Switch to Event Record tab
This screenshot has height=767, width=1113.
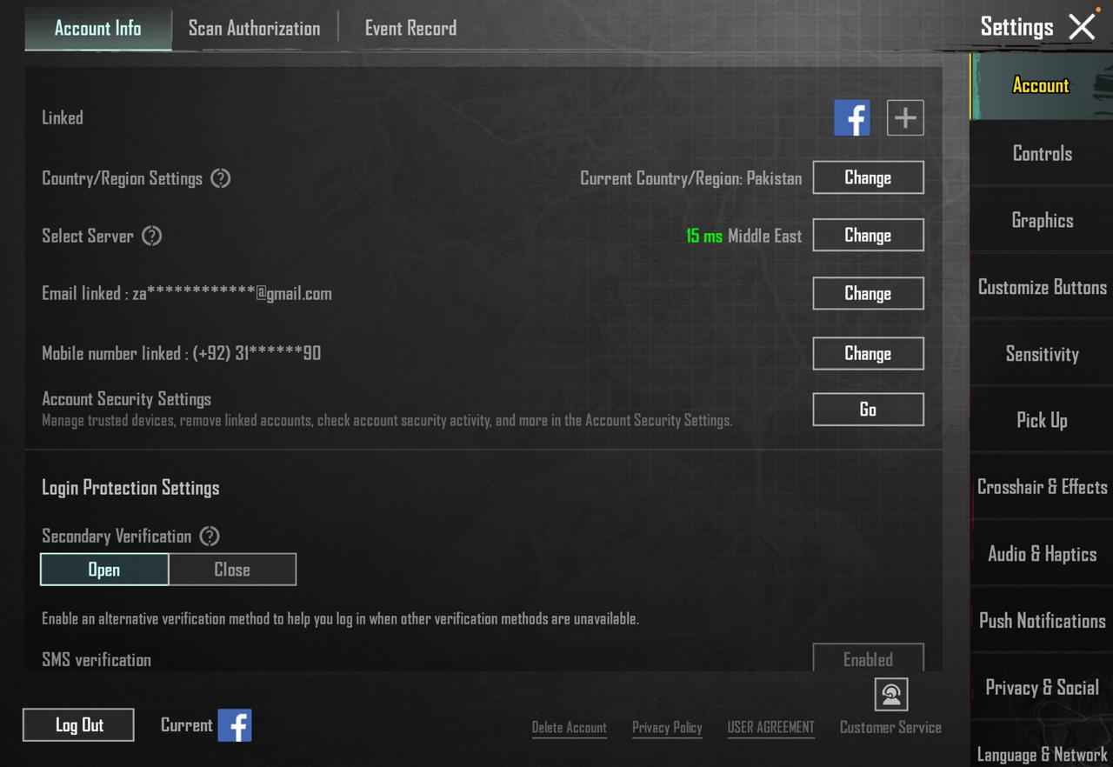coord(410,28)
